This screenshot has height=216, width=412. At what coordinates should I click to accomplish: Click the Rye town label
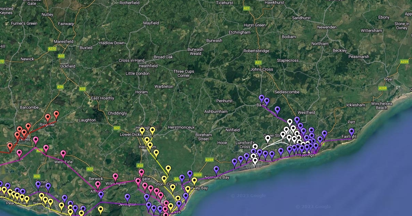click(x=388, y=79)
